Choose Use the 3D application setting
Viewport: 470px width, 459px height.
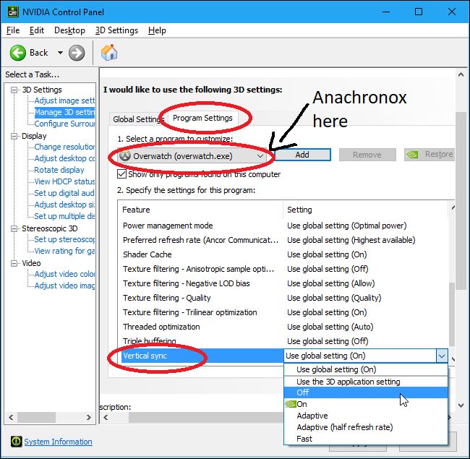[366, 382]
